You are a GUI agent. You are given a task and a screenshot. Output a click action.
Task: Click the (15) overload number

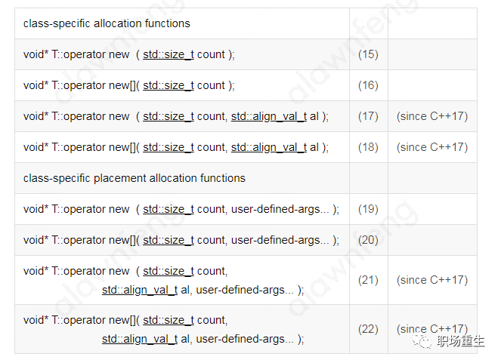click(368, 54)
